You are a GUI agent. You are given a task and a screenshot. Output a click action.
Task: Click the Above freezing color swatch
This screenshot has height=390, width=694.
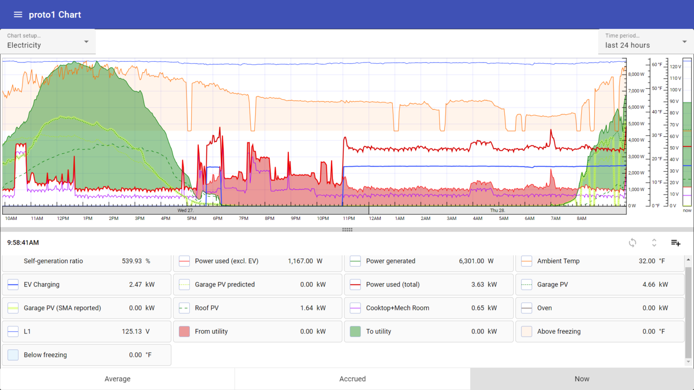click(526, 331)
